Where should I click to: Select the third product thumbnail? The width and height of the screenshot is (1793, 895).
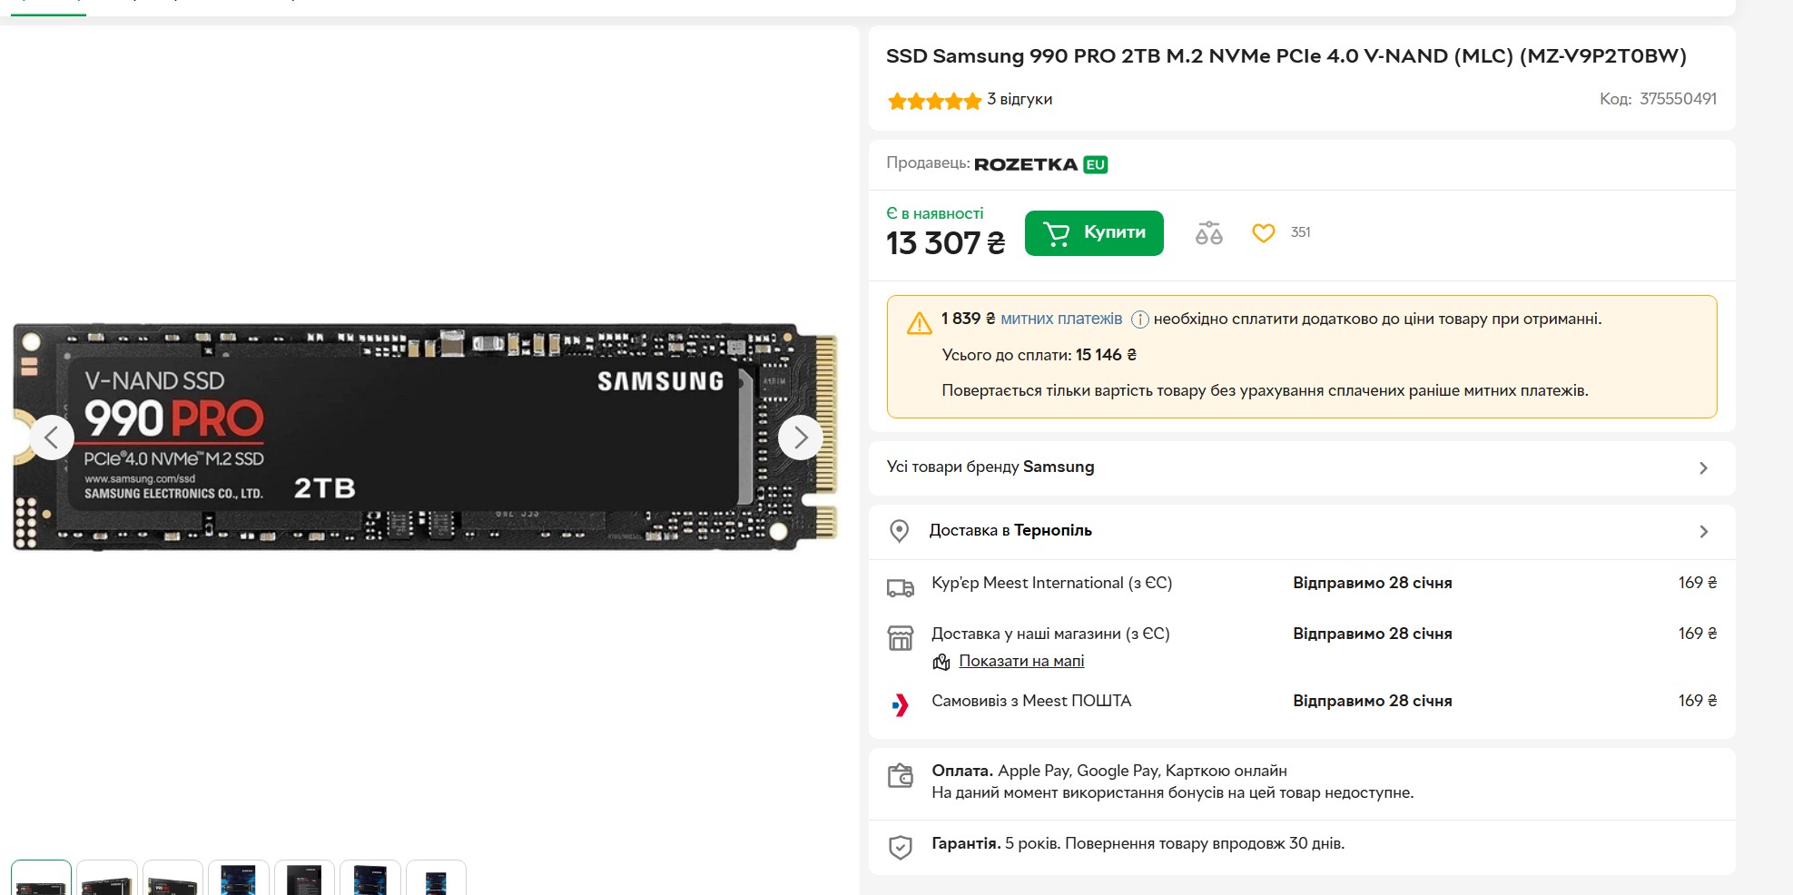172,878
